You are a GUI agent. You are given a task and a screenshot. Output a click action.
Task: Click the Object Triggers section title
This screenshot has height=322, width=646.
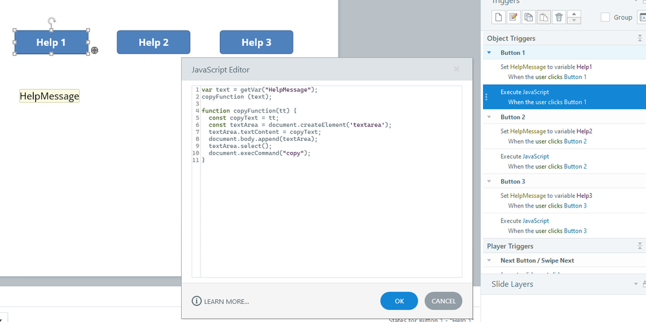coord(511,38)
